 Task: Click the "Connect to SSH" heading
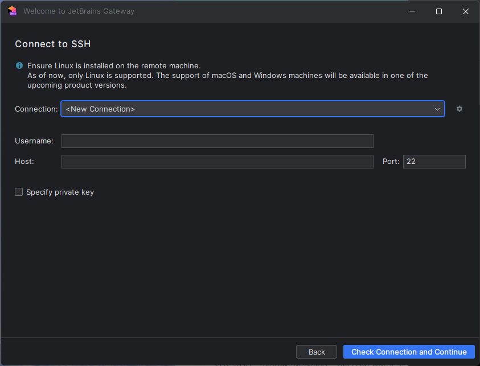coord(52,44)
